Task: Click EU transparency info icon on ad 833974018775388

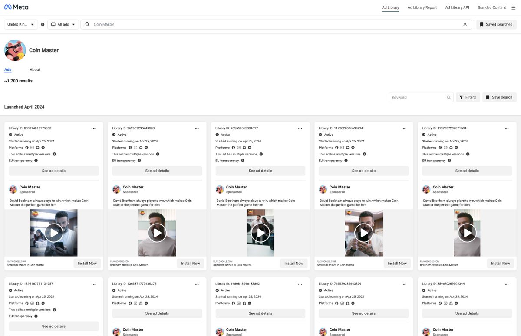Action: (36, 161)
